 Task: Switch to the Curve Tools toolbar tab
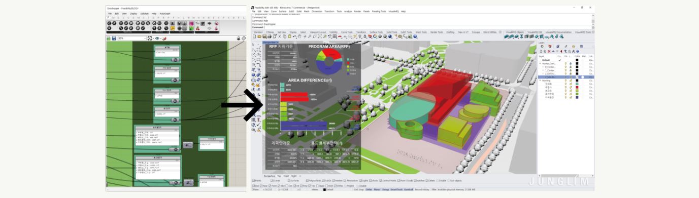[x=347, y=32]
